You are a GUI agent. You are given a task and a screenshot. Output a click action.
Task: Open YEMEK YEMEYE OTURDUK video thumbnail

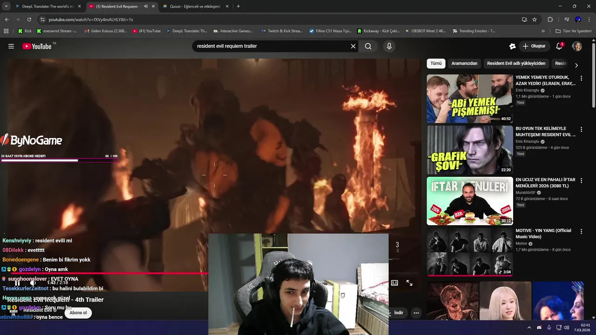(x=470, y=99)
